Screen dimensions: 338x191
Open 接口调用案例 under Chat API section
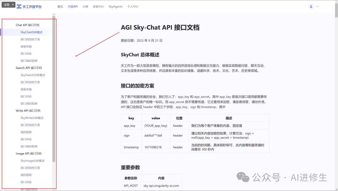point(29,60)
